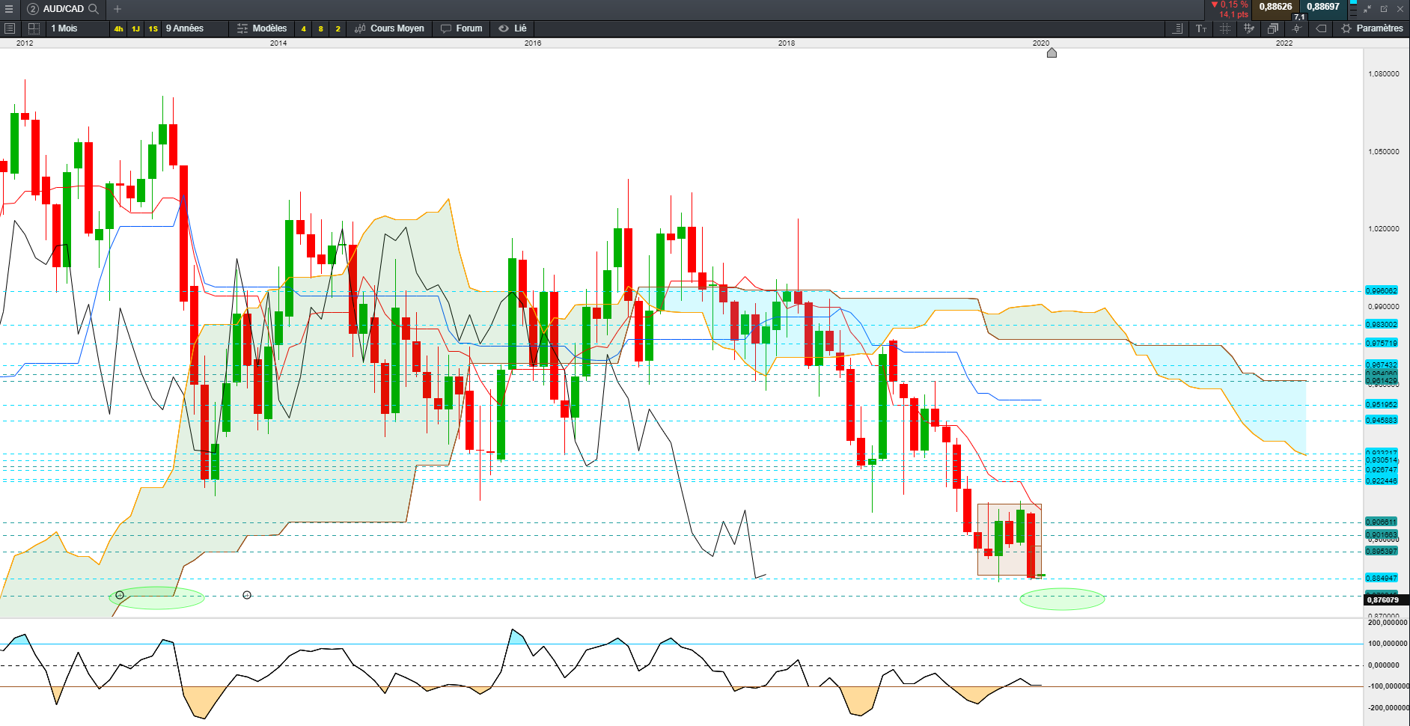This screenshot has height=726, width=1410.
Task: Select the 0,945883 horizontal level label
Action: click(1381, 421)
